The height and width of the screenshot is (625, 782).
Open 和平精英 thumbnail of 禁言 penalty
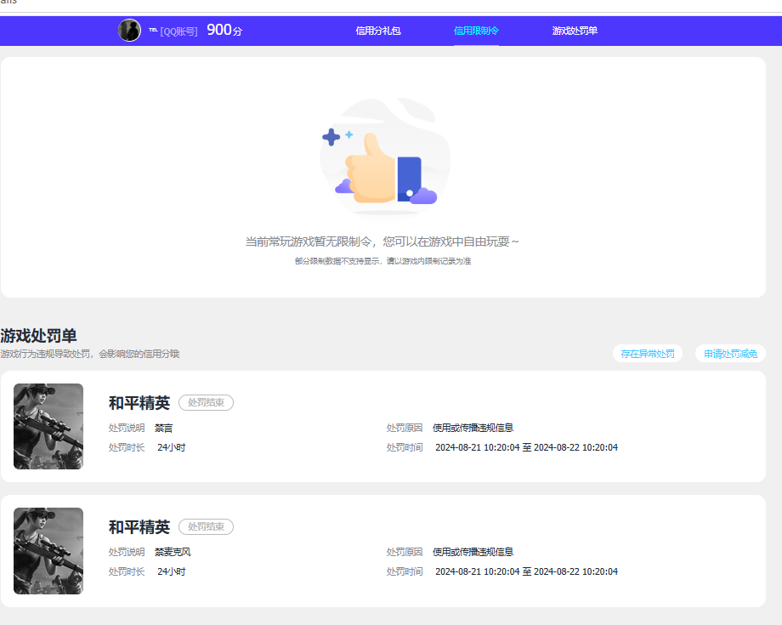48,427
